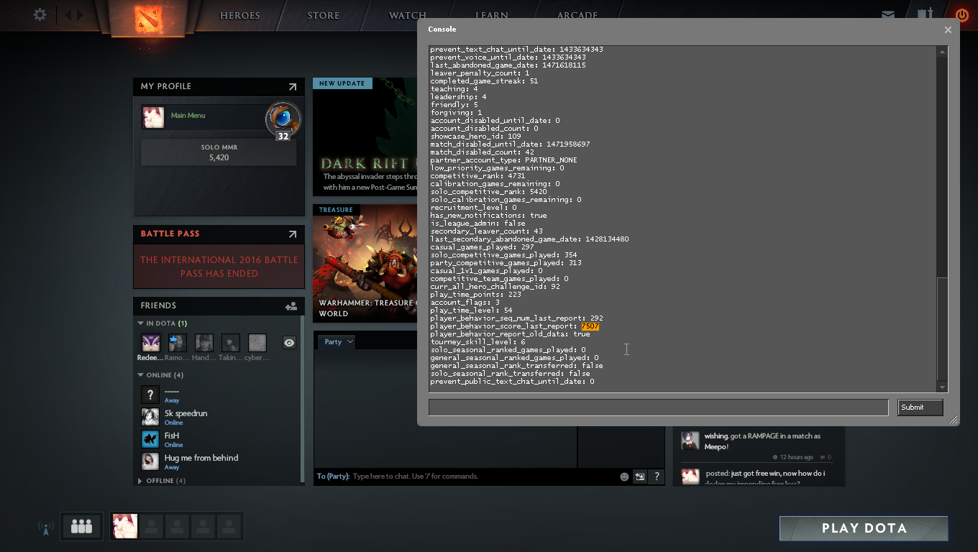Click the add friend icon in Friends
978x552 pixels.
[291, 305]
